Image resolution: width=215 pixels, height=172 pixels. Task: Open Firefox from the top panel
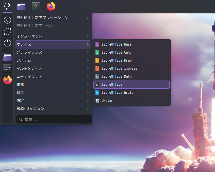[x=51, y=6]
